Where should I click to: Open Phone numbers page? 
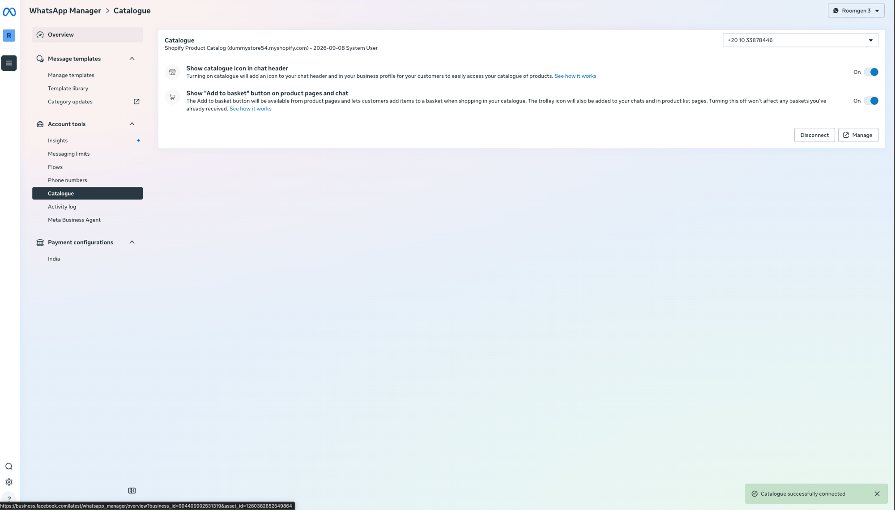[x=68, y=180]
